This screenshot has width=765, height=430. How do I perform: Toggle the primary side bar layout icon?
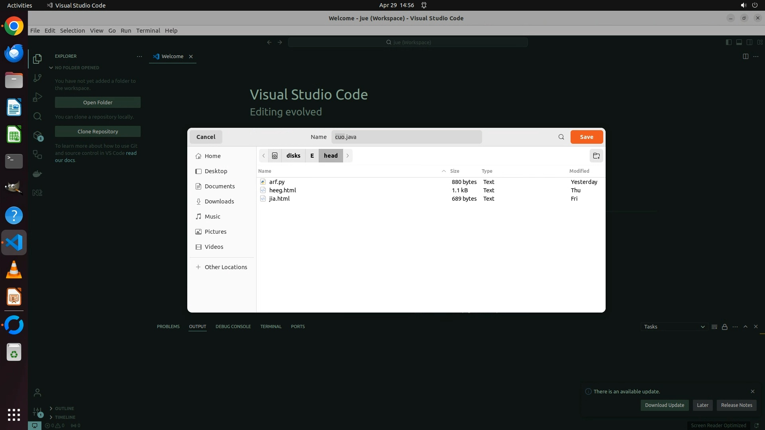point(728,42)
